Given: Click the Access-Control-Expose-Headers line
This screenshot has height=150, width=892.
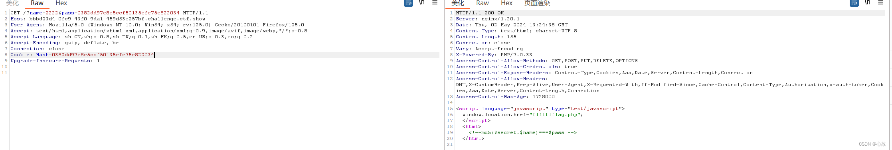Looking at the screenshot, I should click(x=604, y=73).
